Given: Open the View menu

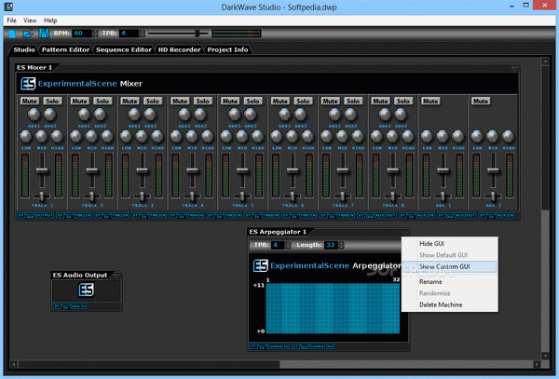Looking at the screenshot, I should [30, 20].
